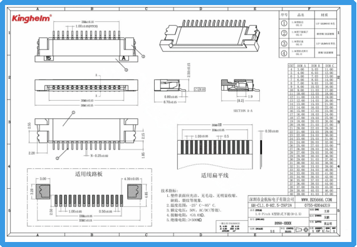The image size is (357, 247).
Task: Select the 适用线路板 heading
Action: click(x=89, y=174)
